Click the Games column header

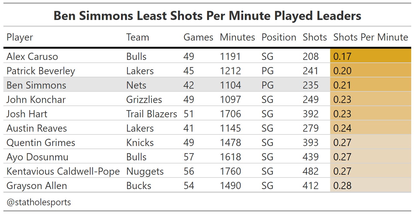coord(198,37)
